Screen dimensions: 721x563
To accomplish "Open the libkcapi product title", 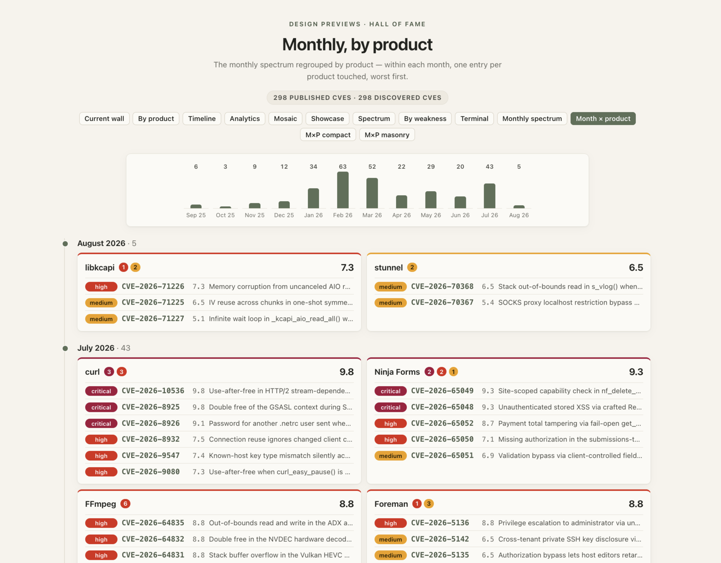I will (x=100, y=267).
